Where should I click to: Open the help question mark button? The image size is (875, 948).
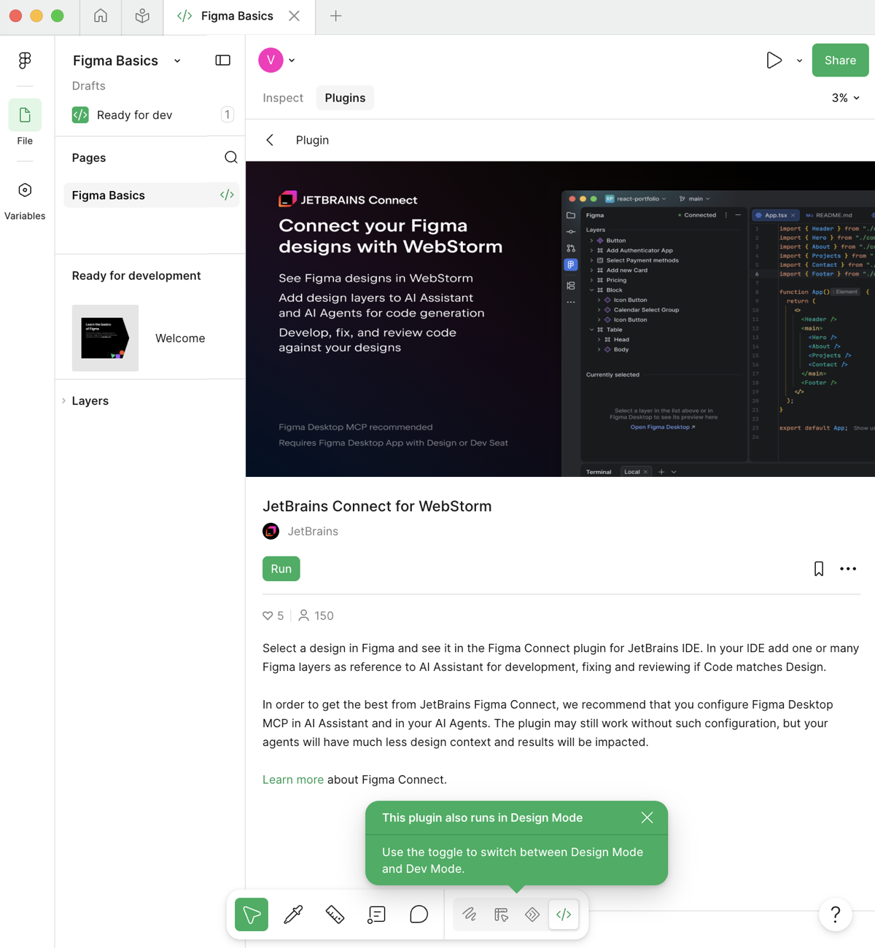click(836, 914)
